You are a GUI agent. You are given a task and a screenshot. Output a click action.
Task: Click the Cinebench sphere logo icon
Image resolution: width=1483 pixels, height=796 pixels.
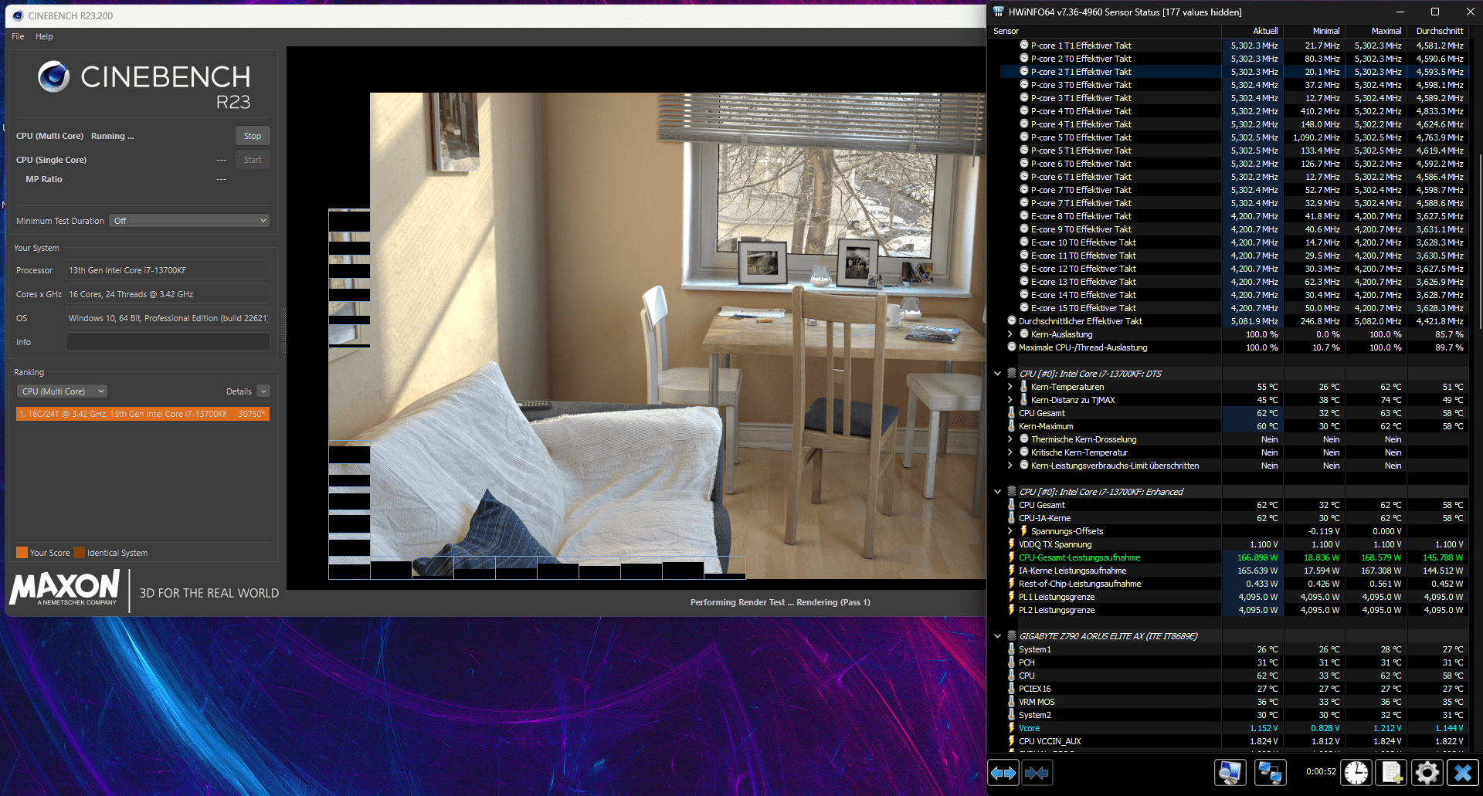(54, 76)
